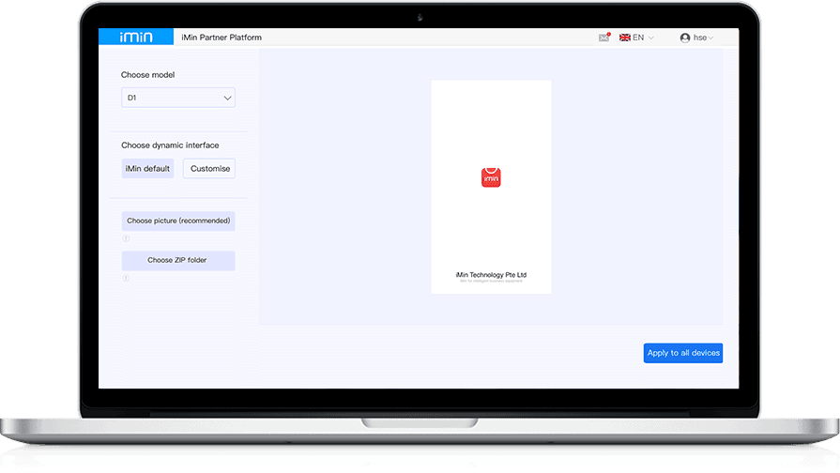Image resolution: width=840 pixels, height=473 pixels.
Task: Open the hse account menu
Action: 702,38
